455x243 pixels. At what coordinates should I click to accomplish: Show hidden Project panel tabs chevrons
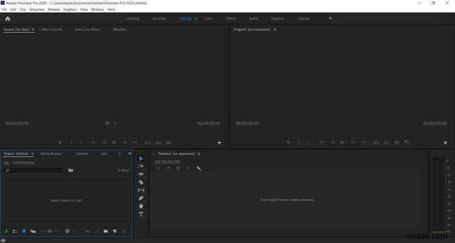coord(130,154)
